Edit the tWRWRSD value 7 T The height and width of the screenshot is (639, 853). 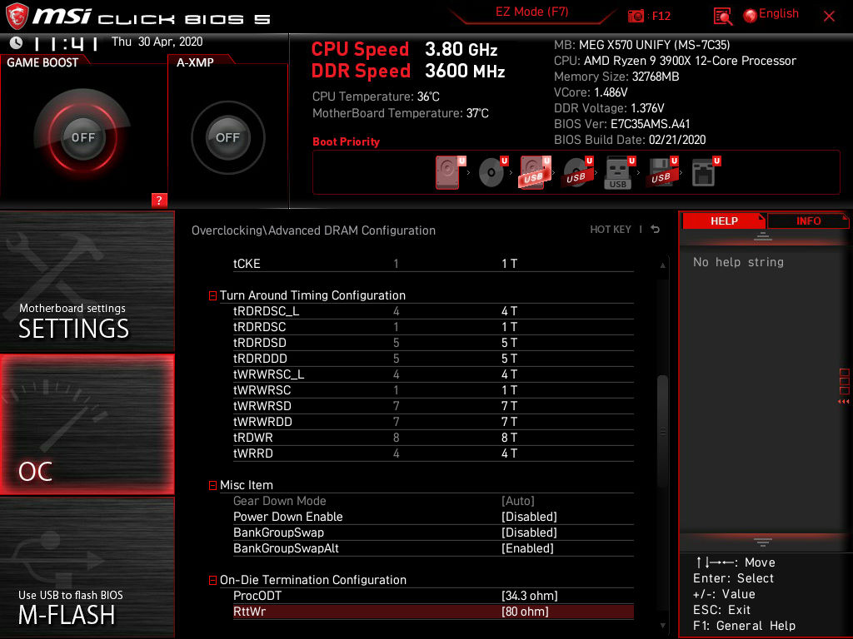[509, 406]
